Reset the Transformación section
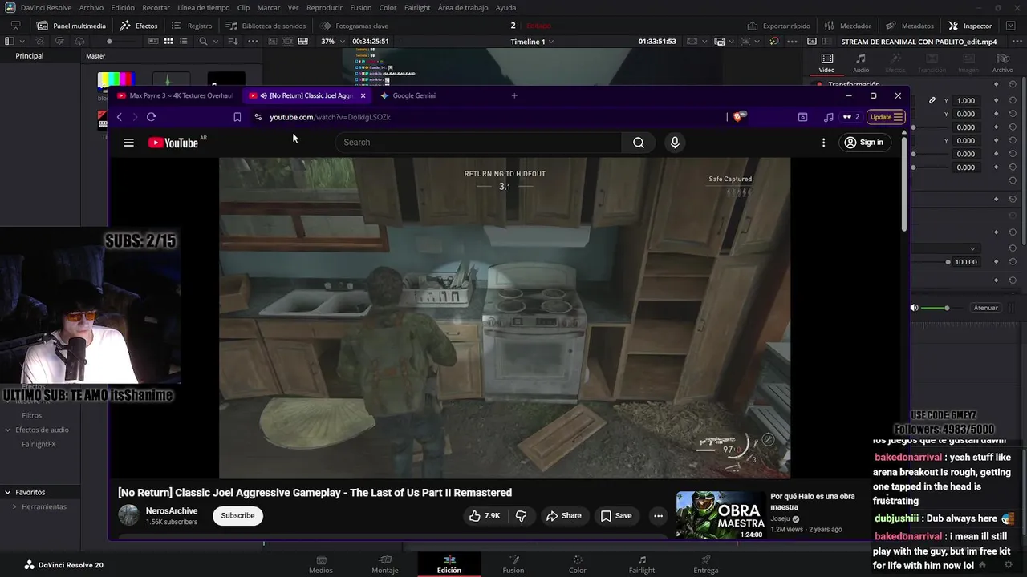Screen dimensions: 1027x577 (x=1013, y=84)
